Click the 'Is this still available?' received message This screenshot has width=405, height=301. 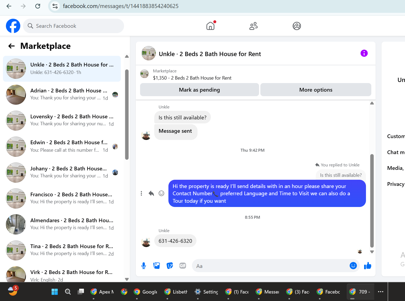183,118
